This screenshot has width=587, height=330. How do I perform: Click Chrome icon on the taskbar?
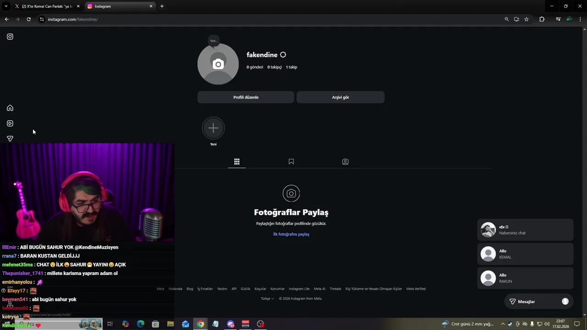click(x=200, y=324)
